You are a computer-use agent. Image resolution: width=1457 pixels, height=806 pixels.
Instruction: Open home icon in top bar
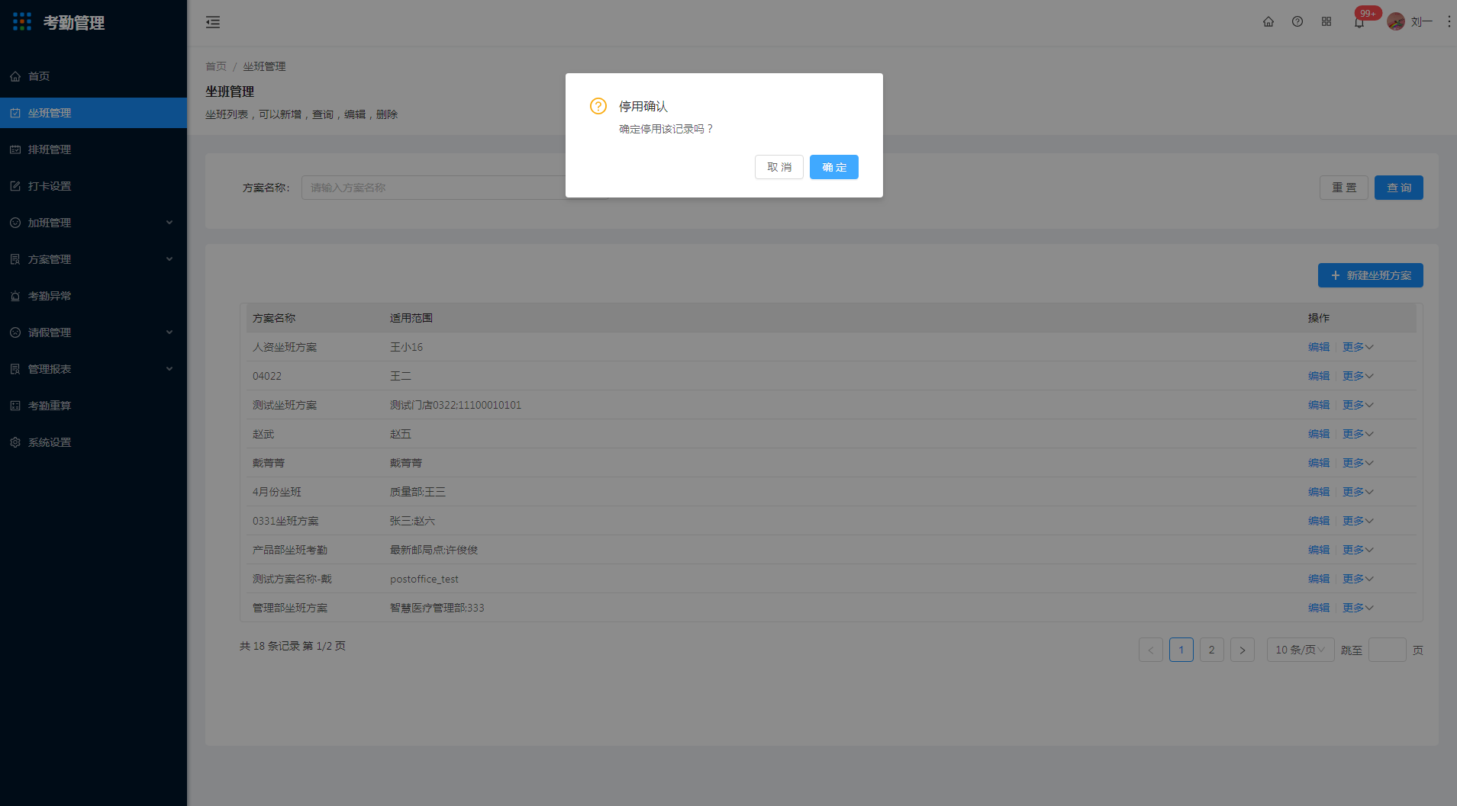click(x=1268, y=21)
